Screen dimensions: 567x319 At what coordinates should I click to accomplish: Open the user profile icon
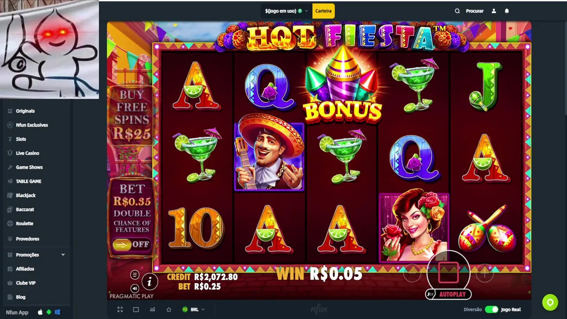494,11
